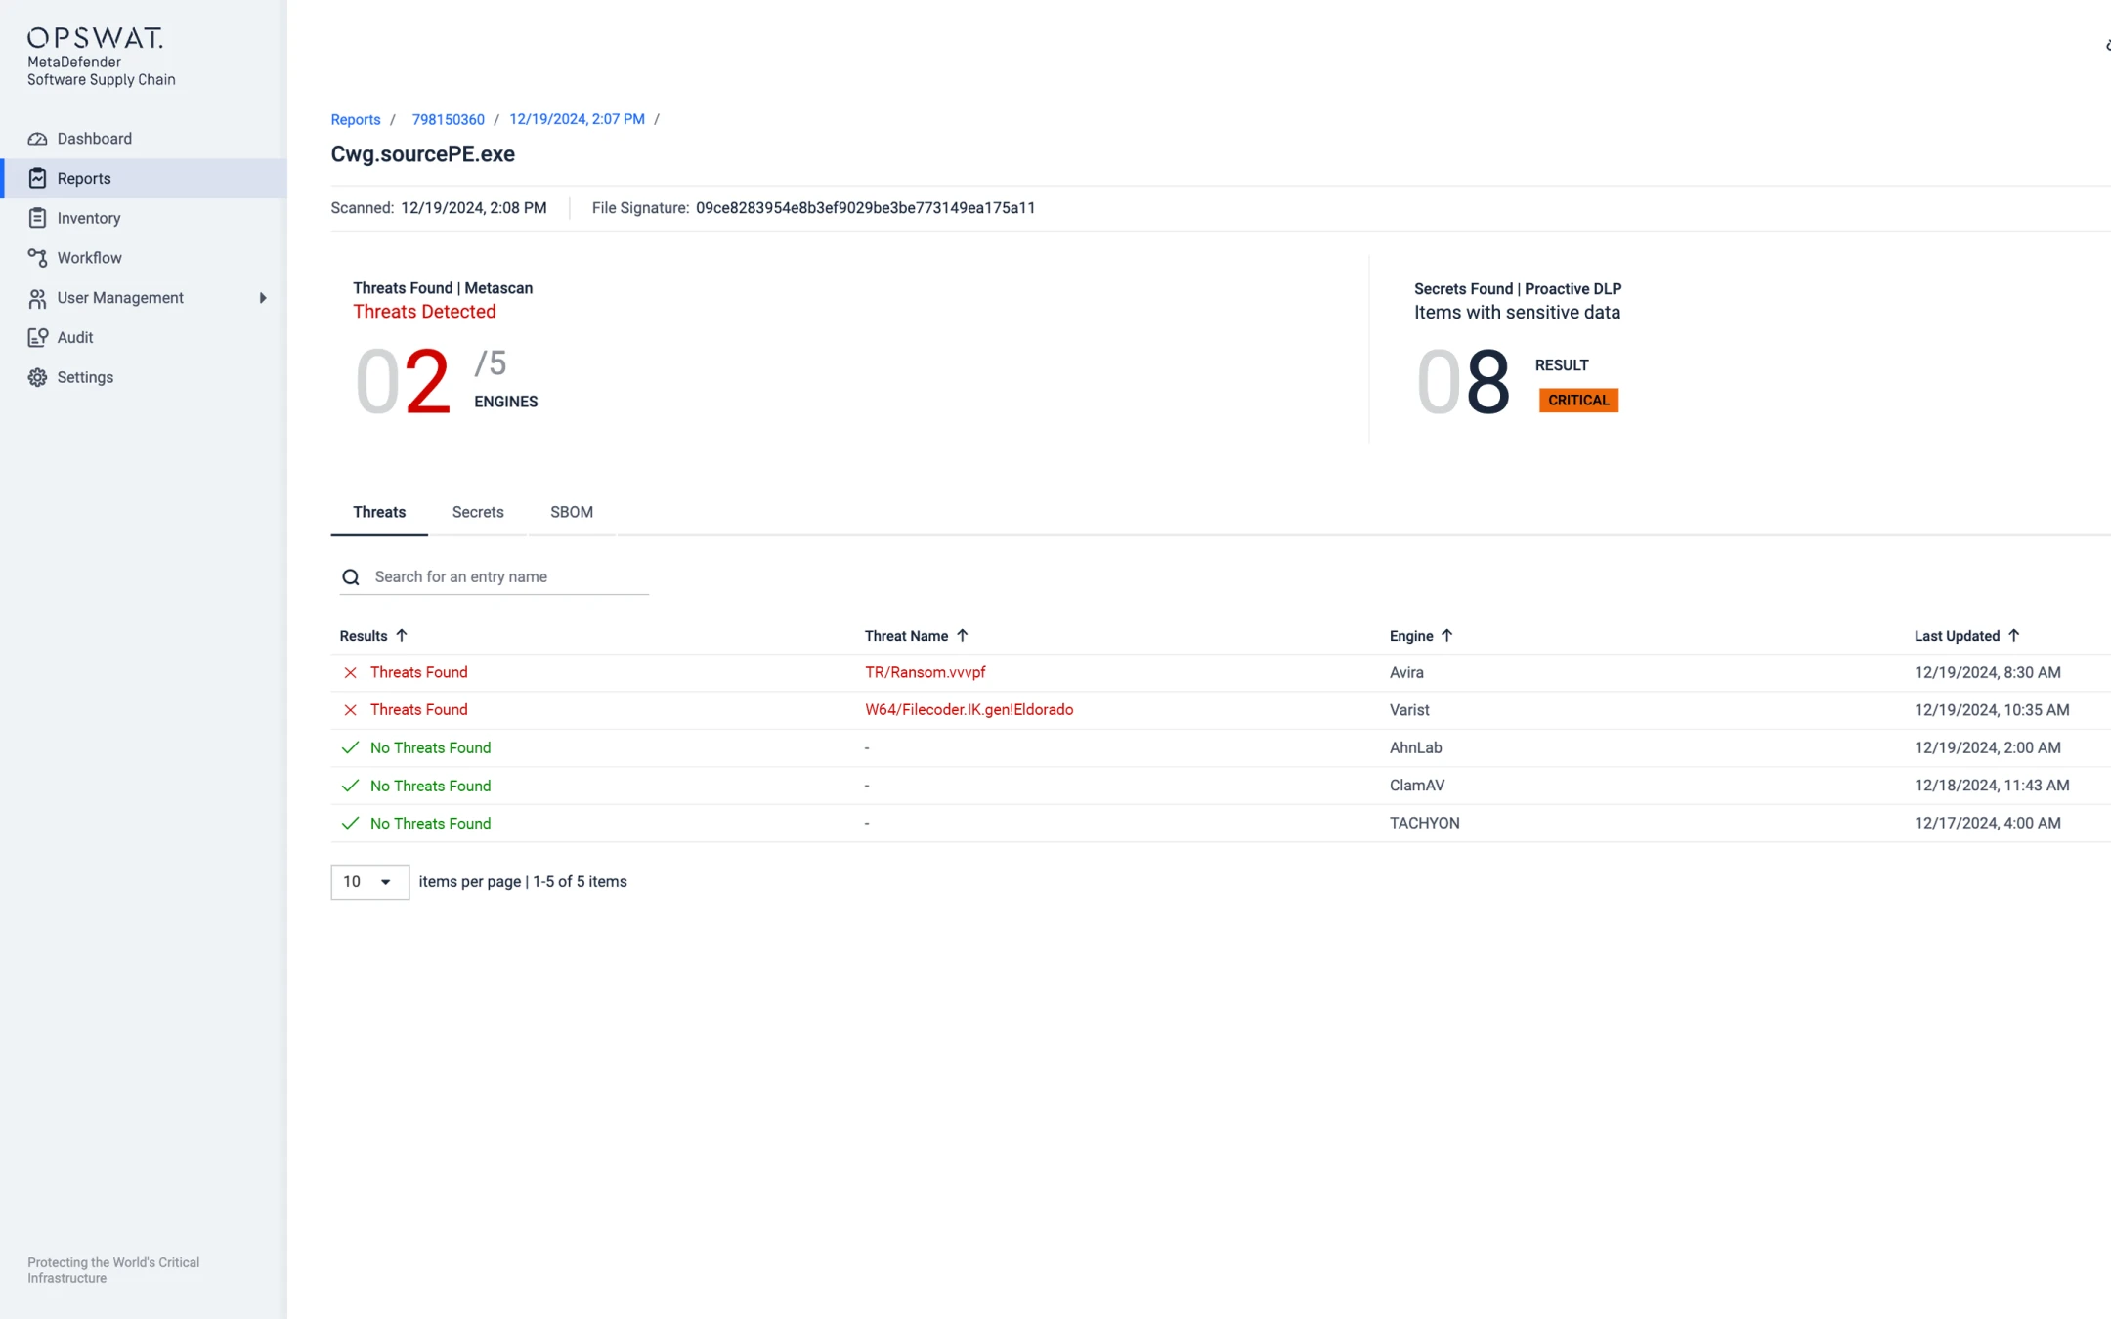Screen dimensions: 2111x1319
Task: Expand the User Management submenu arrow
Action: coord(262,298)
